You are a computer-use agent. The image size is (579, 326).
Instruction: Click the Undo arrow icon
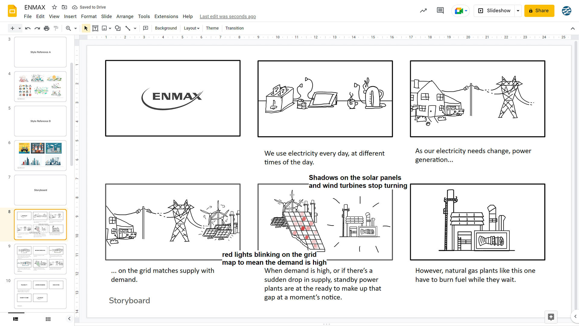(x=28, y=28)
